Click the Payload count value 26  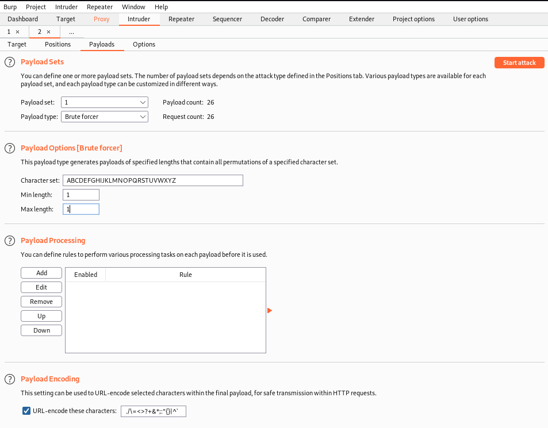[210, 102]
